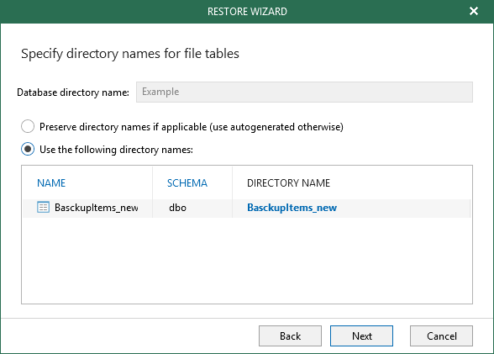
Task: Select the BasckupItems_new table row name
Action: point(97,208)
